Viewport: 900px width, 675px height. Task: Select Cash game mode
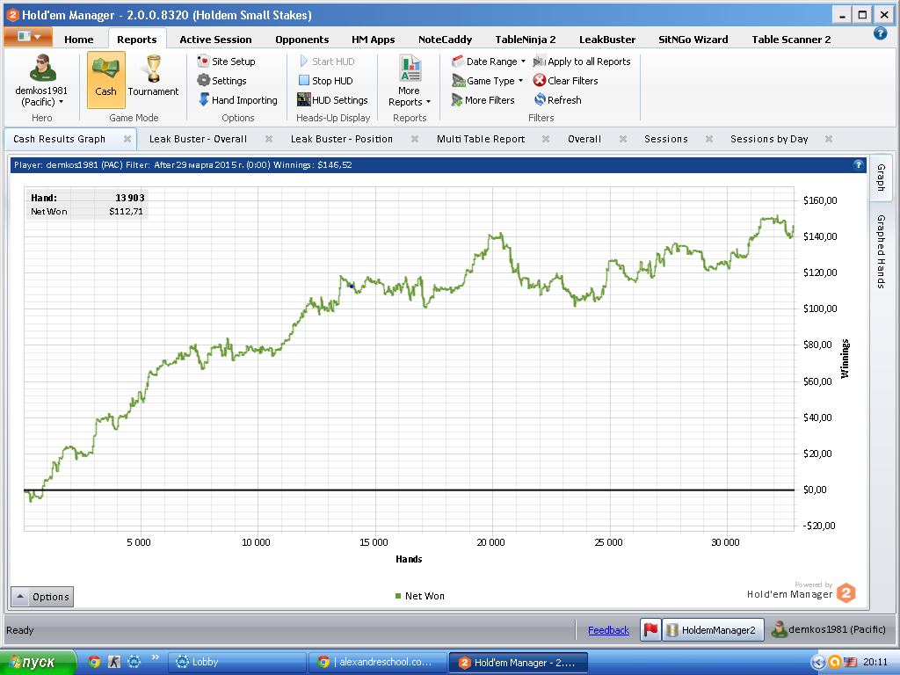[x=105, y=79]
